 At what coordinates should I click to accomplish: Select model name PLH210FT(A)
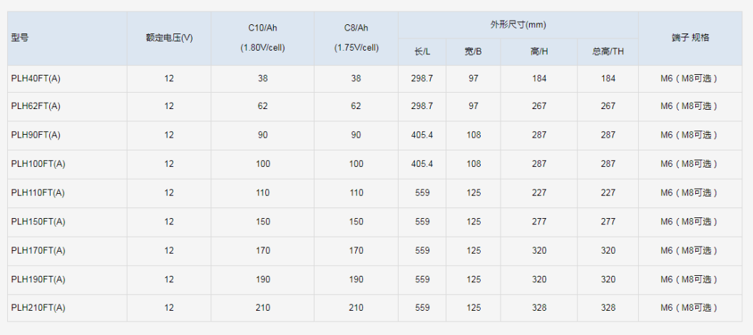click(38, 308)
